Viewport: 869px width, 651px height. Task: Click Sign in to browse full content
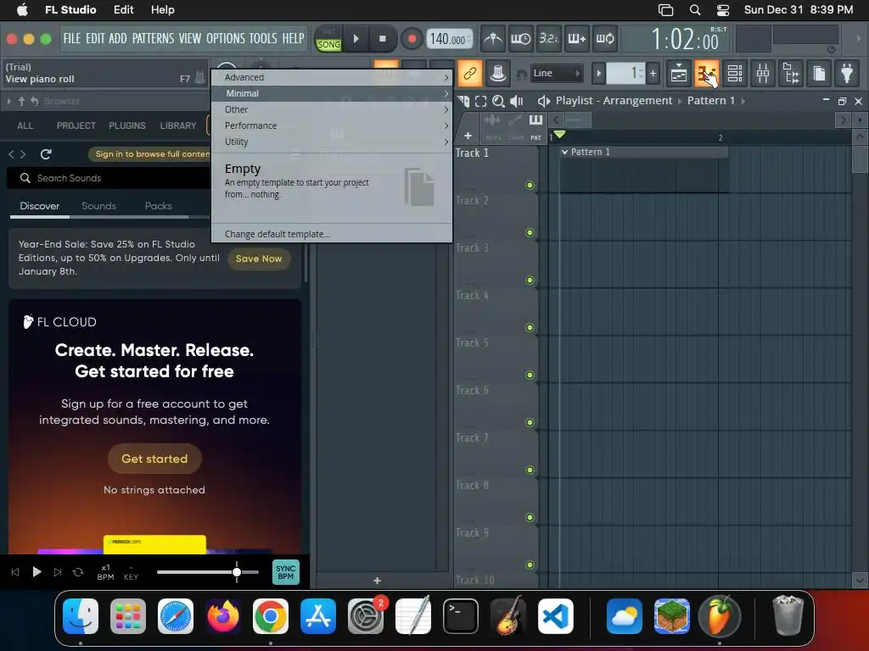click(x=153, y=154)
